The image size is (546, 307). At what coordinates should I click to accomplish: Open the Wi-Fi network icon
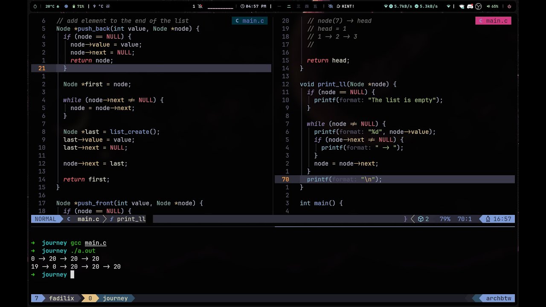pyautogui.click(x=448, y=6)
